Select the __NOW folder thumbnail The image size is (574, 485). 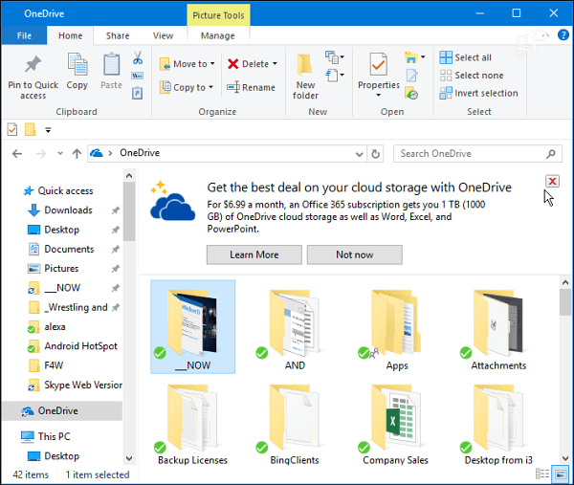click(192, 326)
